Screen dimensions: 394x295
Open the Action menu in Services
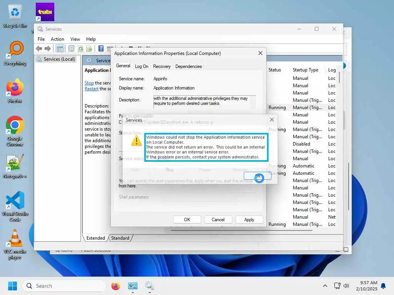click(57, 39)
